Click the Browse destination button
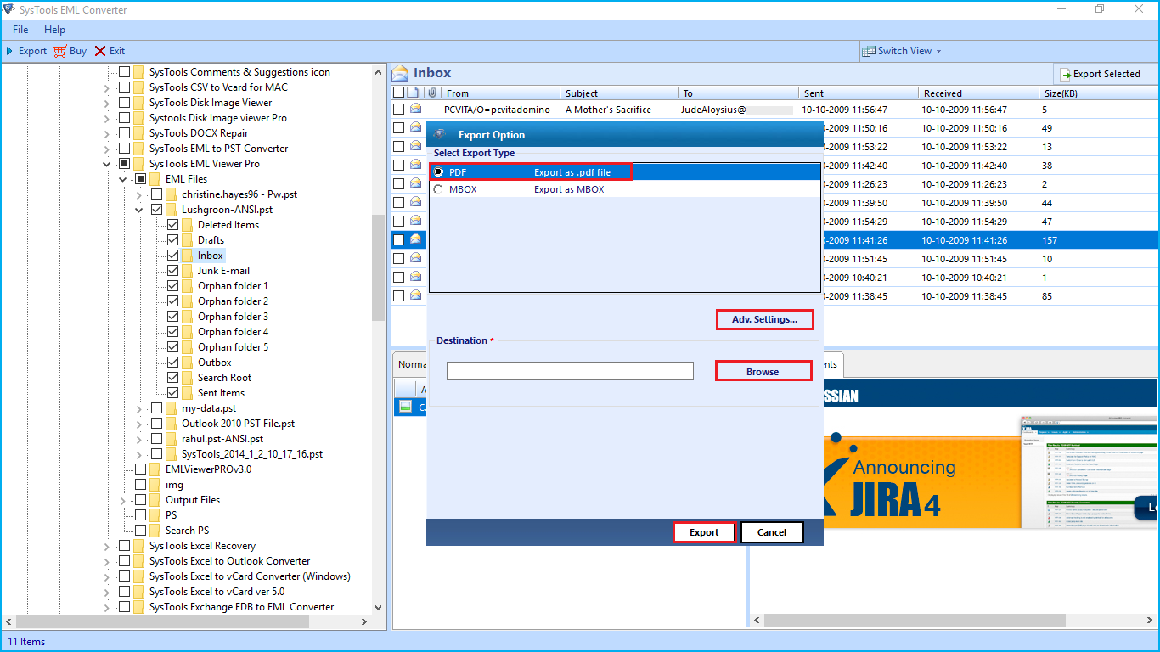This screenshot has height=652, width=1160. click(x=763, y=371)
